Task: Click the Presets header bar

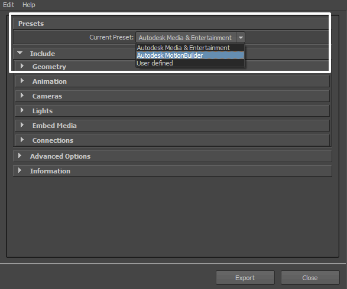Action: tap(171, 24)
